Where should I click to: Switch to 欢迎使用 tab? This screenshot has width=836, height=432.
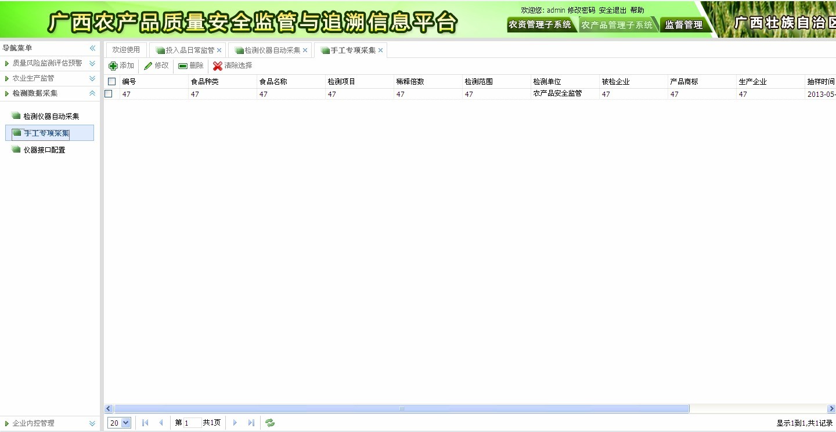tap(126, 50)
